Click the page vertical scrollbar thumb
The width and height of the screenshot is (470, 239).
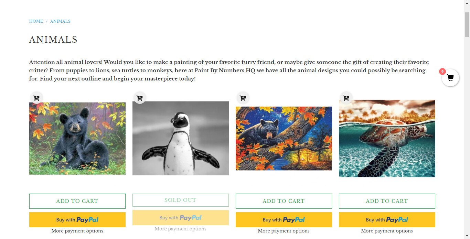[x=467, y=24]
